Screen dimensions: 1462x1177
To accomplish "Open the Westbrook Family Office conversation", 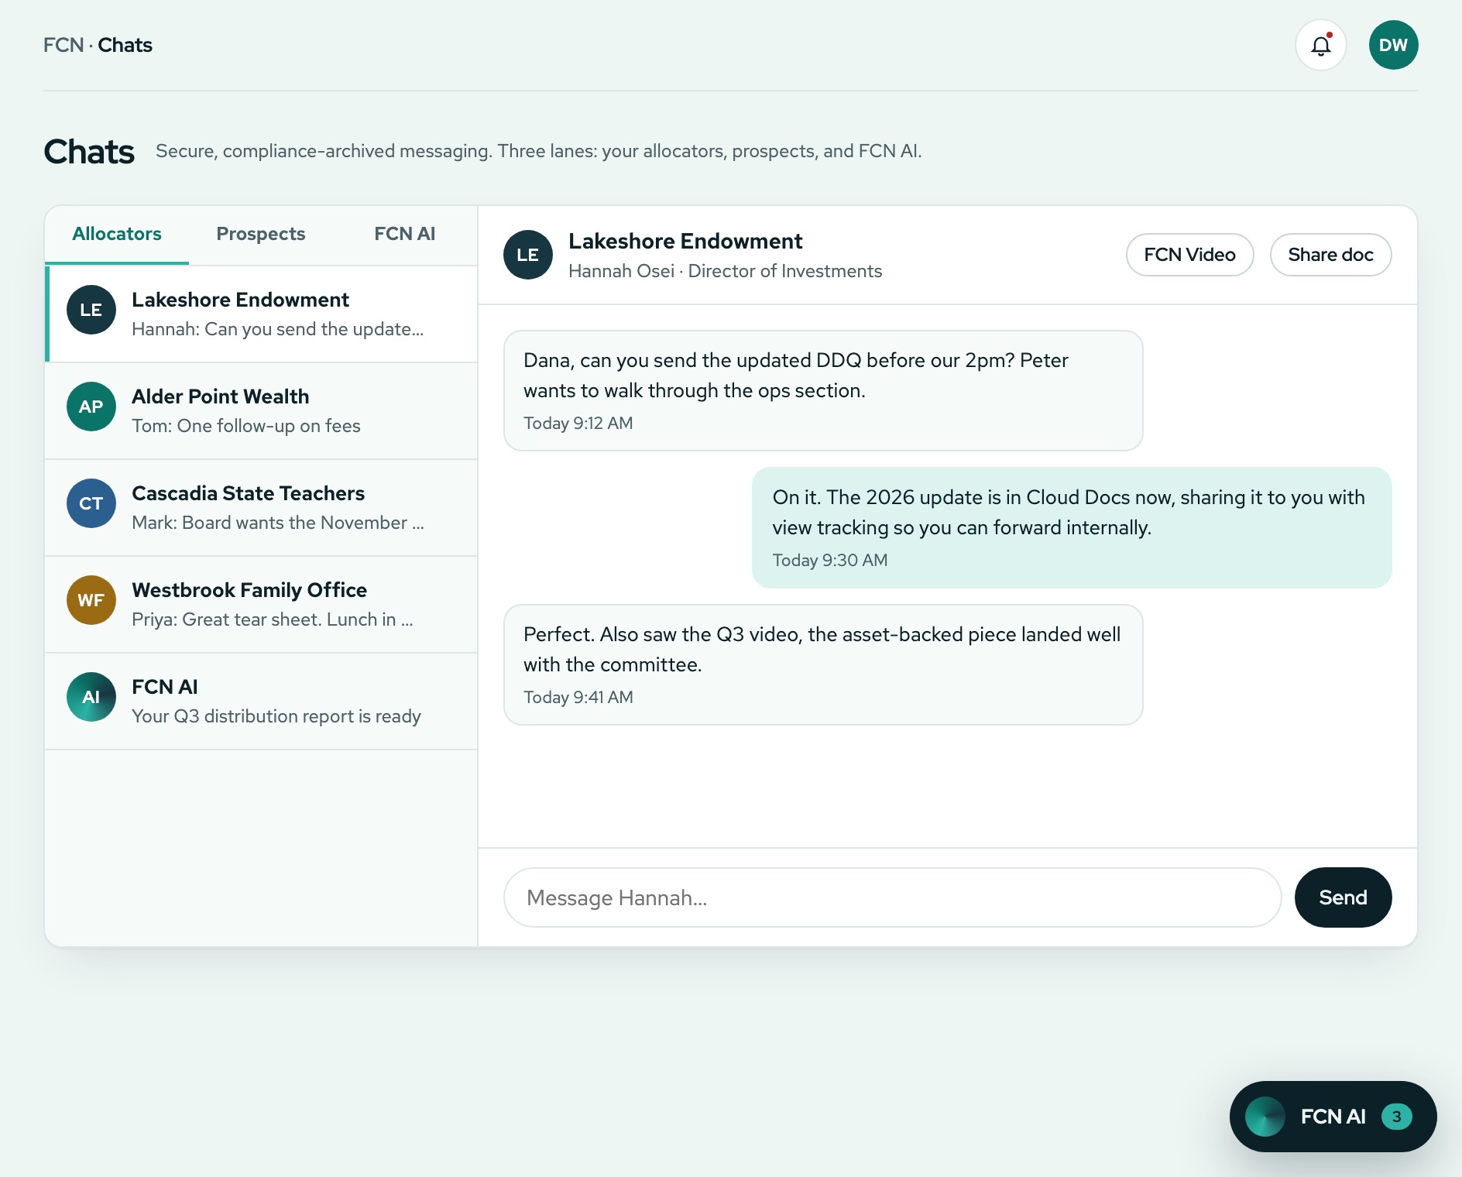I will (x=261, y=605).
